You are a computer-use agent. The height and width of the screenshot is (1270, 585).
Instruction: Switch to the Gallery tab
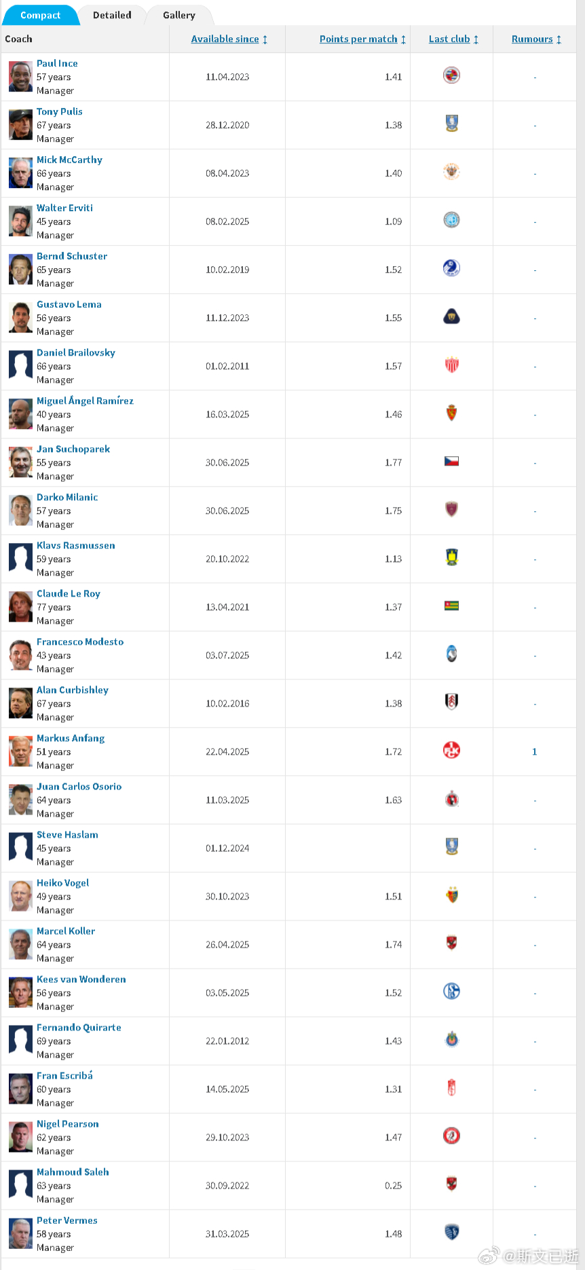pyautogui.click(x=179, y=15)
